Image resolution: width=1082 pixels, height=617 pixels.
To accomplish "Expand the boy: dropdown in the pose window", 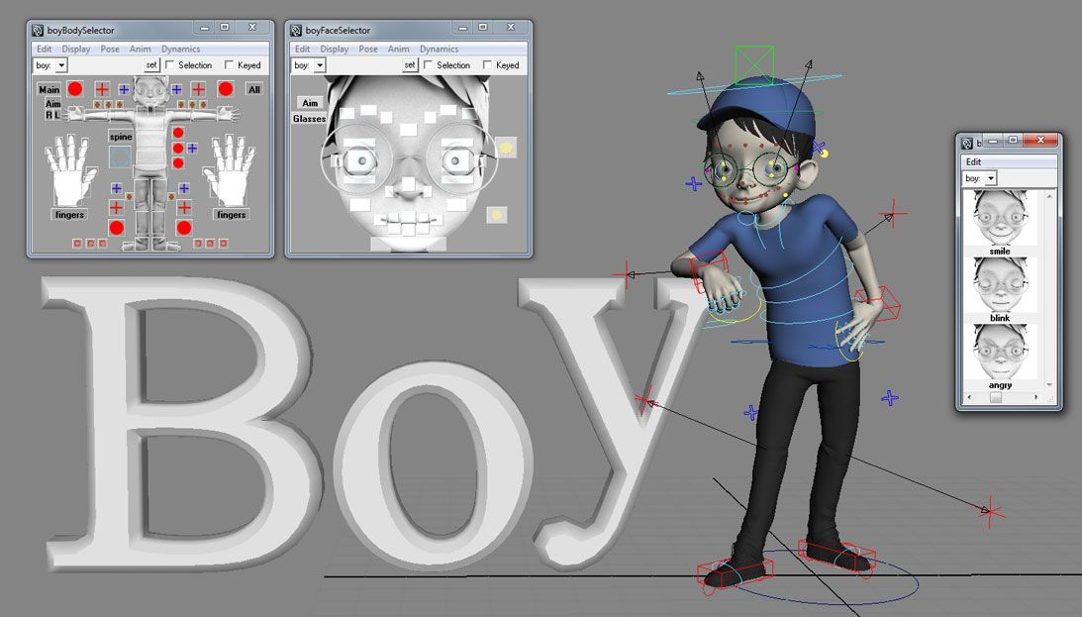I will 990,178.
